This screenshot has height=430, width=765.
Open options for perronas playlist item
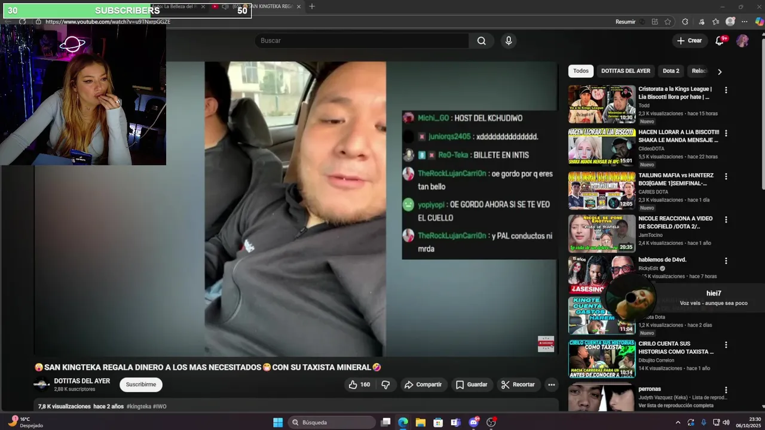(x=726, y=390)
